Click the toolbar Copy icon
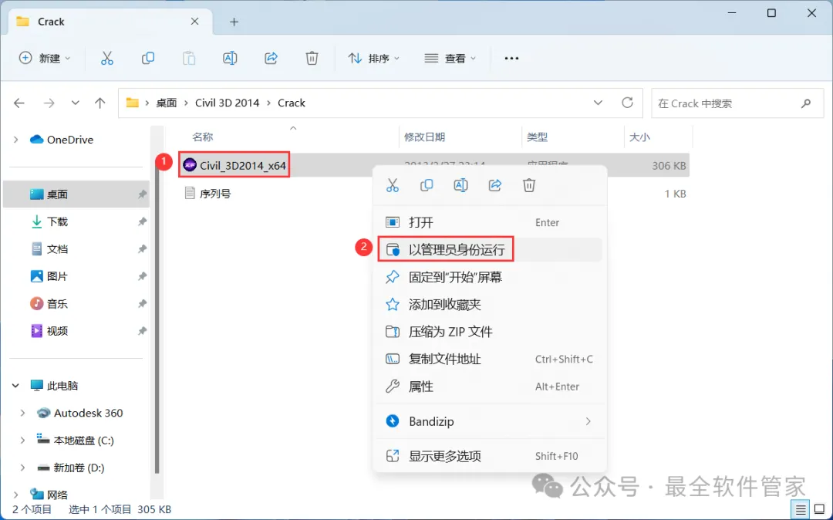 point(147,58)
